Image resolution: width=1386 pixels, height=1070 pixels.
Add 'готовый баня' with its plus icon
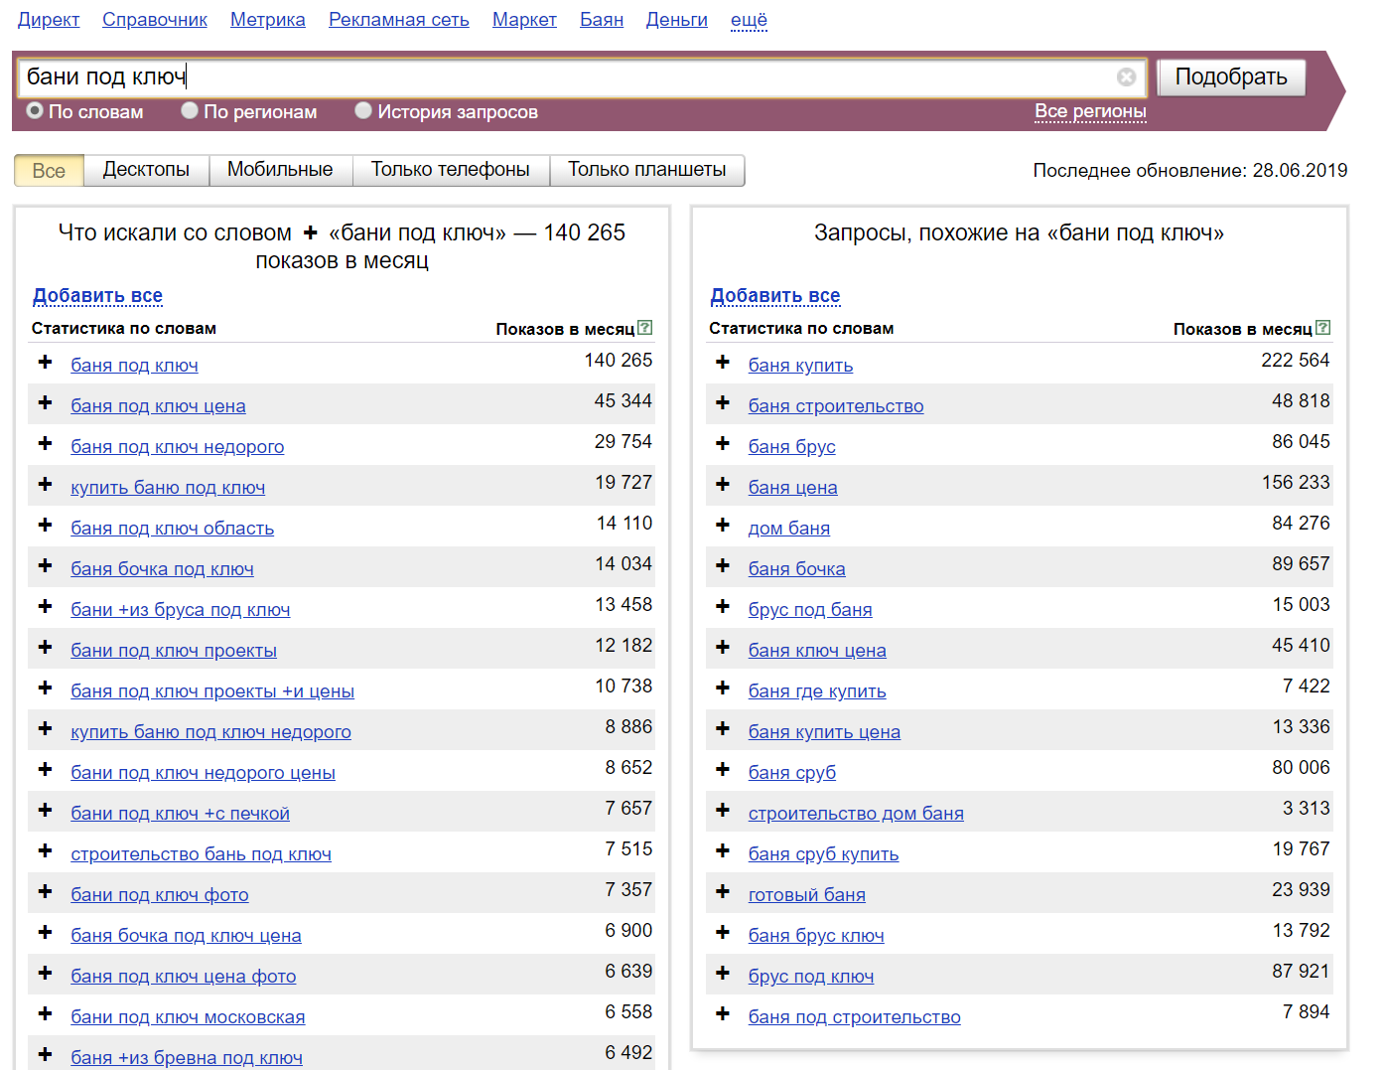723,892
